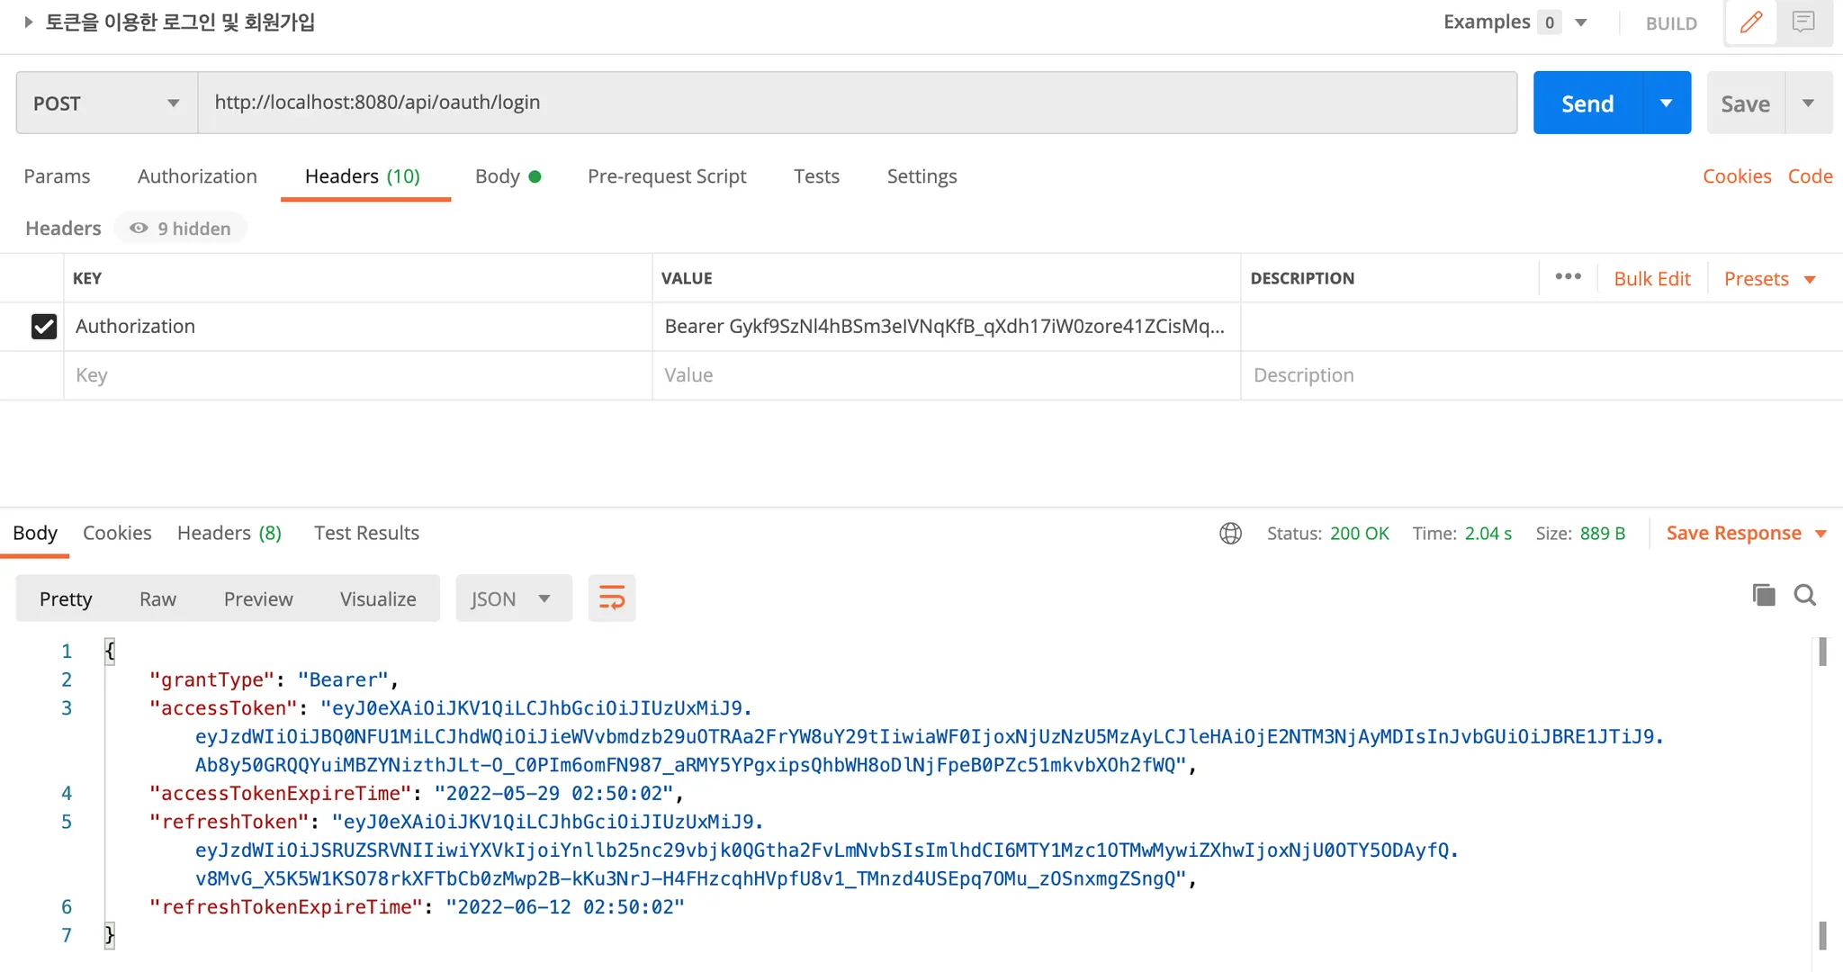The width and height of the screenshot is (1843, 972).
Task: Expand the Presets dropdown
Action: 1770,279
